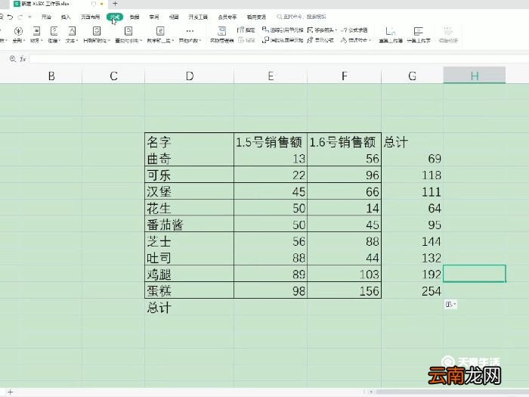This screenshot has height=397, width=529.
Task: Open the Text functions (文本) icon
Action: click(72, 32)
